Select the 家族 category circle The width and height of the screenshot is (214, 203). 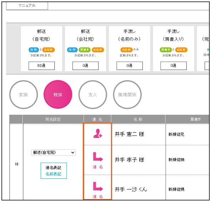[x=23, y=95]
